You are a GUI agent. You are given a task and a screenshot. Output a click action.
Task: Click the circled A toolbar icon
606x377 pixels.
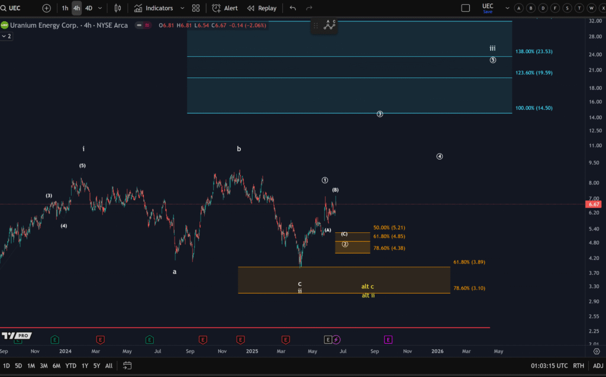518,8
